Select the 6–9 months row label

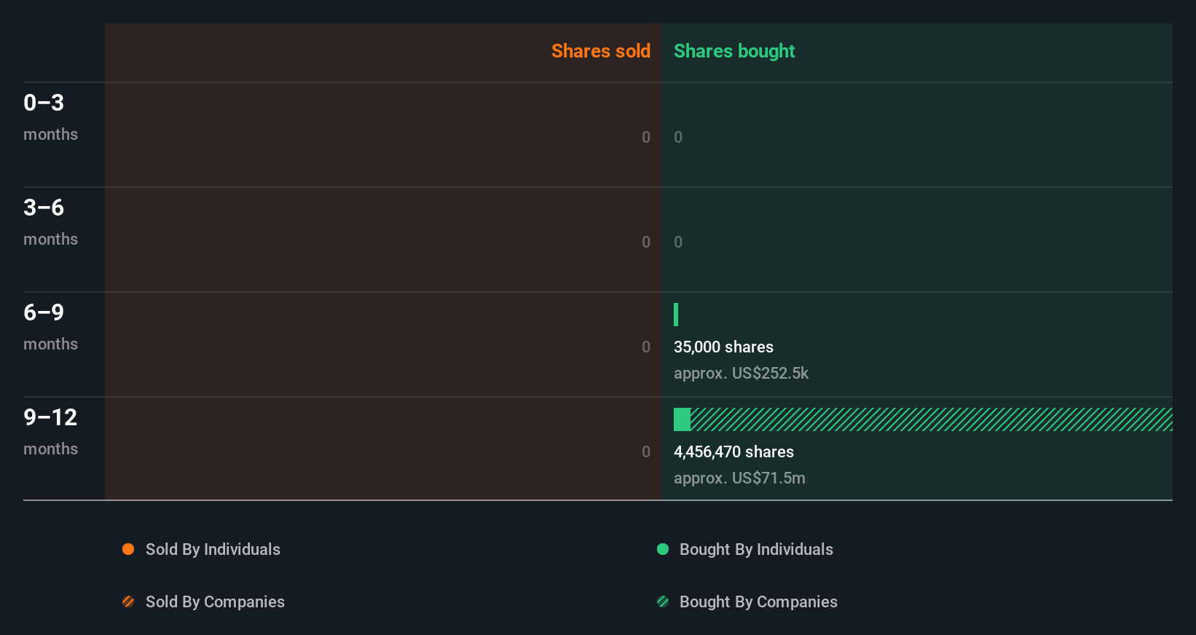[50, 326]
